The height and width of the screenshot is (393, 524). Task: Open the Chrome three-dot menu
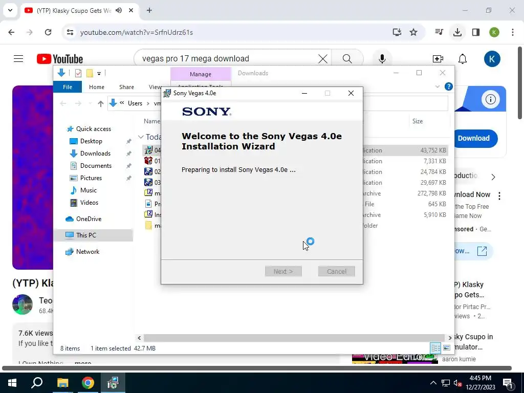click(x=513, y=32)
